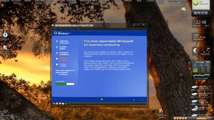
Task: Click the moon weather icon gadget
Action: click(195, 51)
